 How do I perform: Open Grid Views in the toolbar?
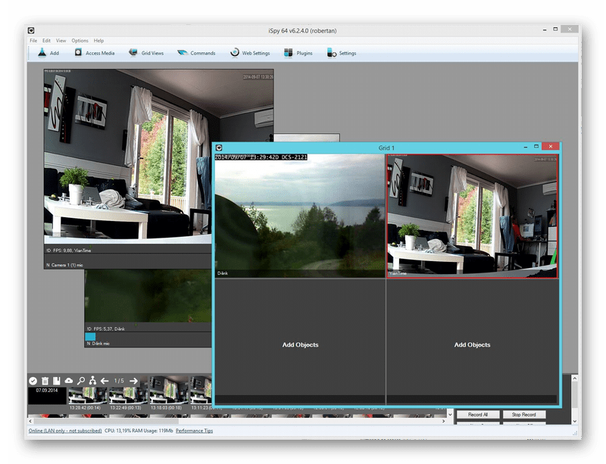(x=146, y=53)
